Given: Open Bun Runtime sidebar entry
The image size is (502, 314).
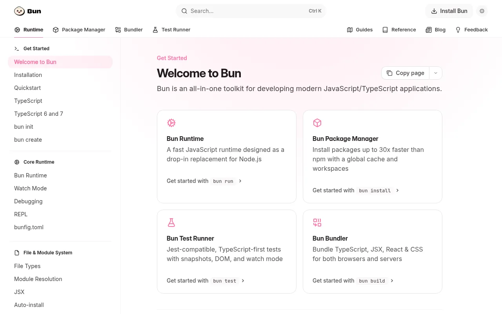Looking at the screenshot, I should [x=60, y=175].
